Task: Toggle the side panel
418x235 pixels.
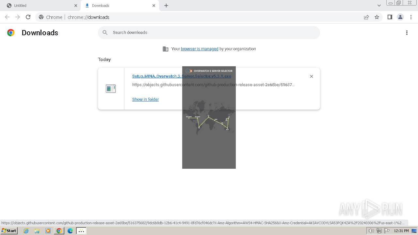Action: pos(390,17)
